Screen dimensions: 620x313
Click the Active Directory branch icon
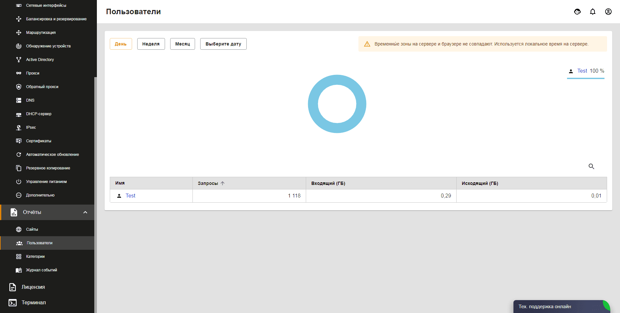coord(19,60)
